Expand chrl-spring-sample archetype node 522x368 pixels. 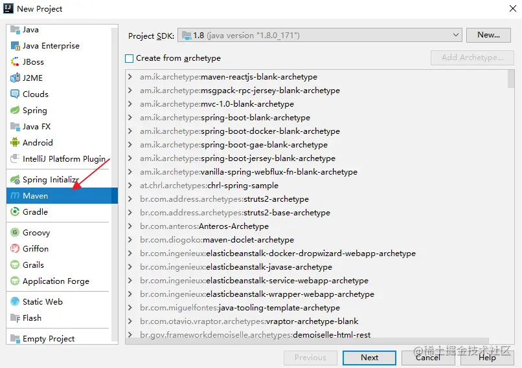(x=130, y=186)
